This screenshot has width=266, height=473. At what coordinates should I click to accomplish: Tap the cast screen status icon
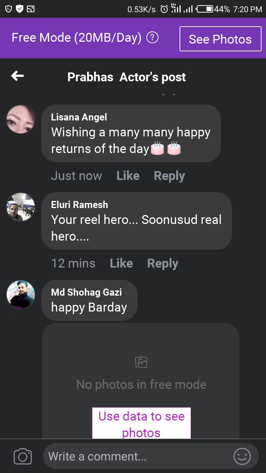[31, 9]
